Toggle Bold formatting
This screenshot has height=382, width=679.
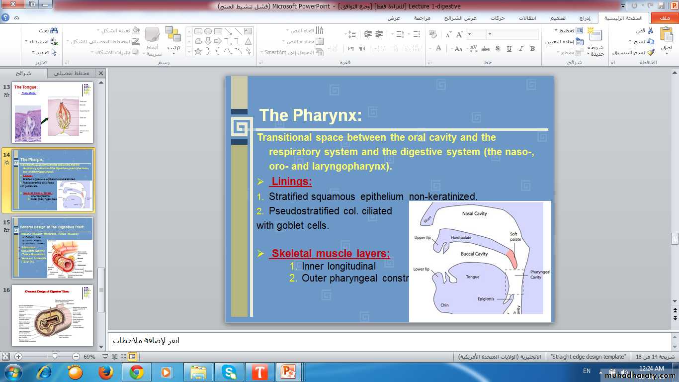532,49
